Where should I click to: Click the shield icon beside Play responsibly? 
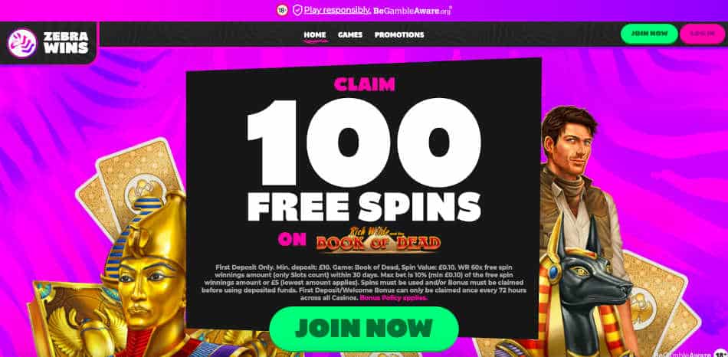(x=297, y=10)
